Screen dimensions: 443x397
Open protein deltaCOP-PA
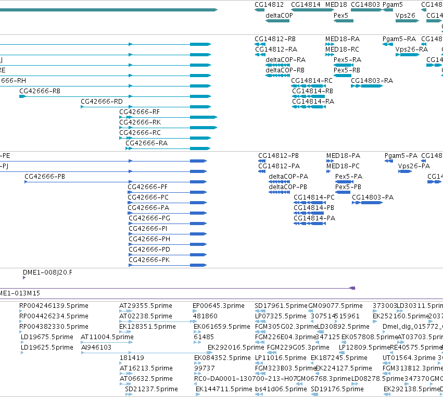(x=288, y=177)
